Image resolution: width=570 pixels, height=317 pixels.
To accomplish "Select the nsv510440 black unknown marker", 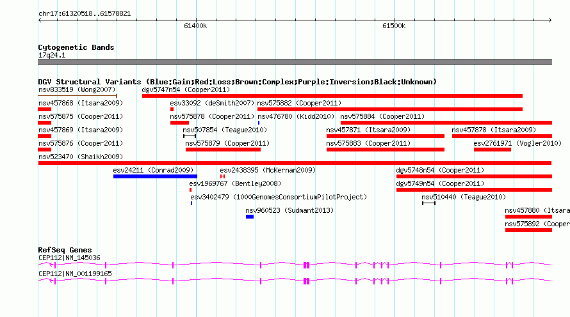I will (x=429, y=203).
